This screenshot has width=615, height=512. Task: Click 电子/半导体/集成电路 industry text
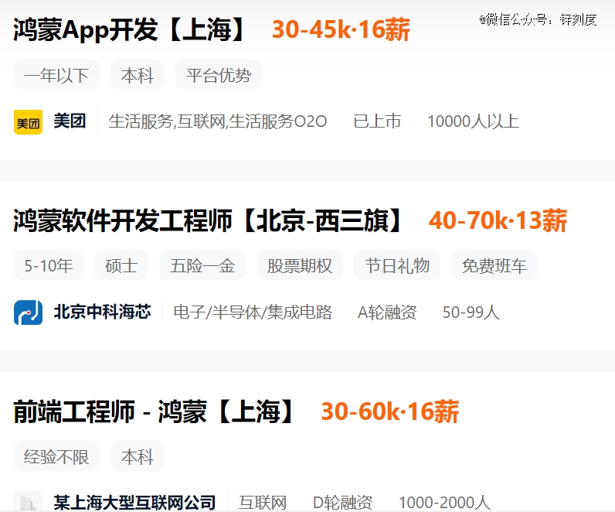pos(253,312)
